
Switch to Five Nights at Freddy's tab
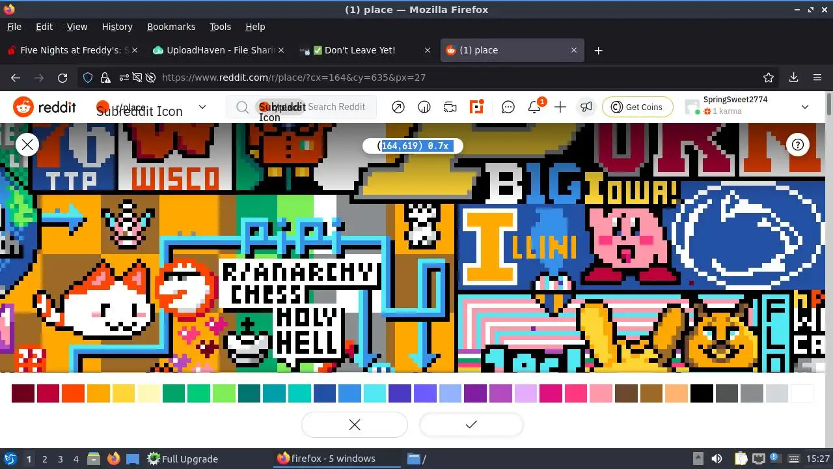[x=73, y=50]
